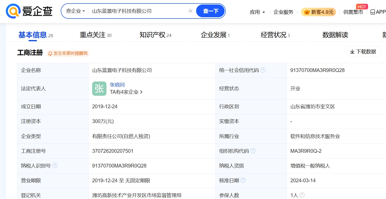The image size is (386, 199).
Task: Open the help icon beside 纳税人识别号
Action: click(x=55, y=165)
